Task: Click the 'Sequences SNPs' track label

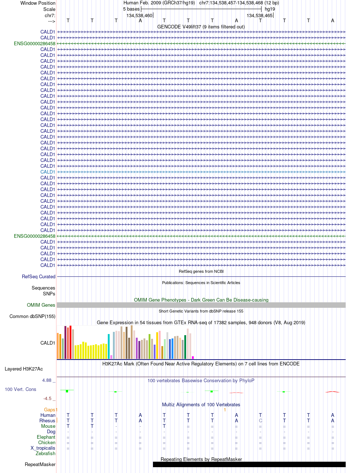Action: (43, 291)
